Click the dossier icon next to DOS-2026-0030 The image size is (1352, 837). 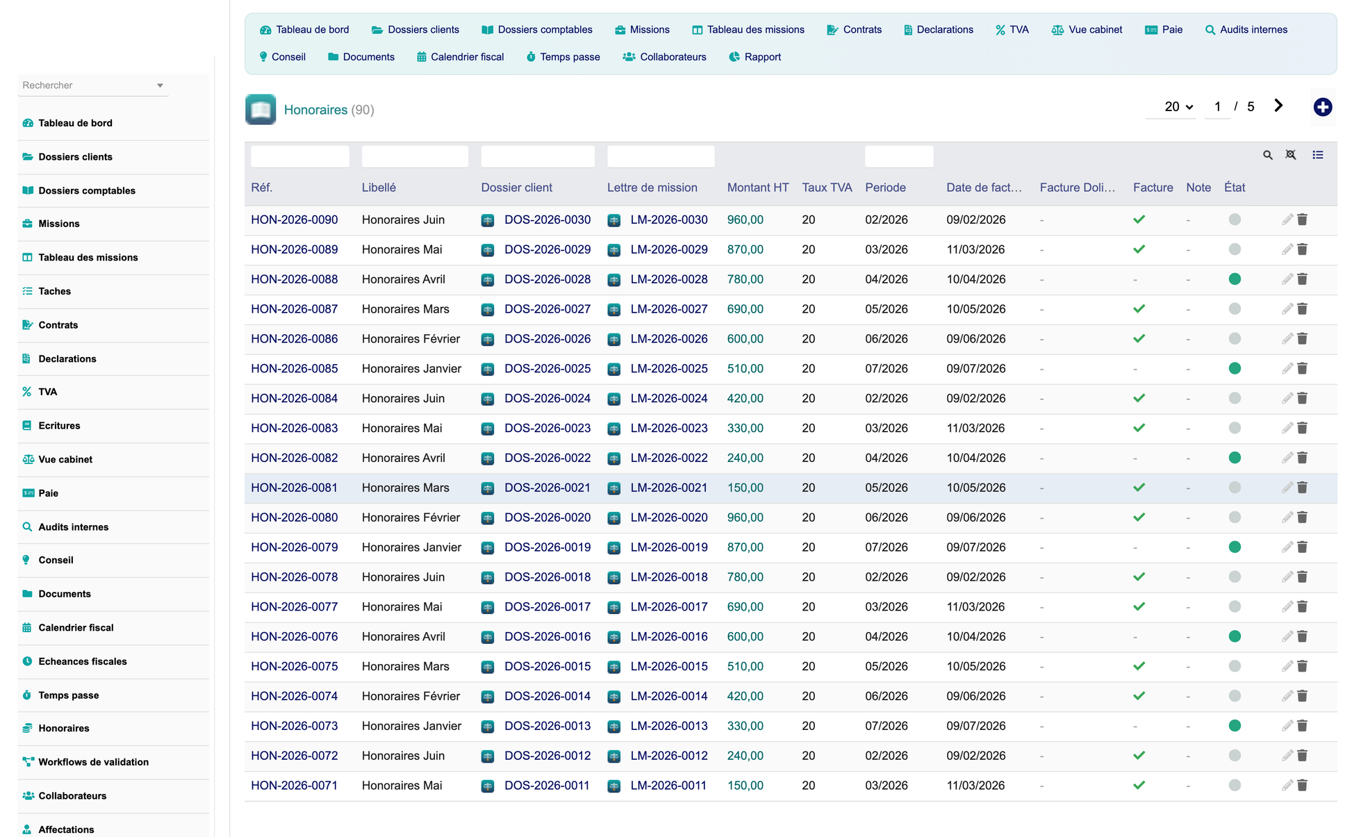[x=488, y=220]
